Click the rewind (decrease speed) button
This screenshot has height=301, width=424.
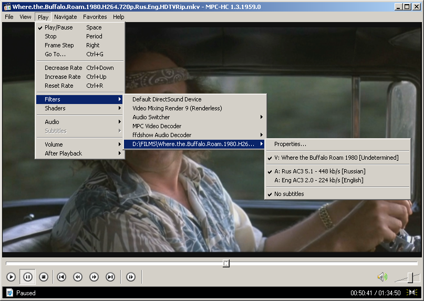[78, 277]
